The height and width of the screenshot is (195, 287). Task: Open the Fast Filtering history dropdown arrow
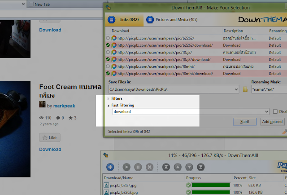click(x=266, y=111)
